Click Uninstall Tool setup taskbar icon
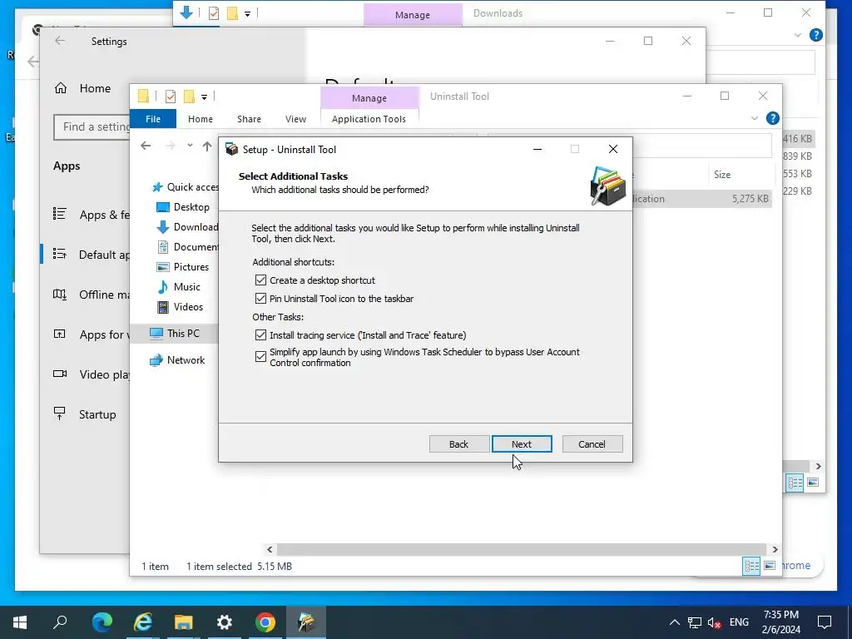 click(306, 622)
